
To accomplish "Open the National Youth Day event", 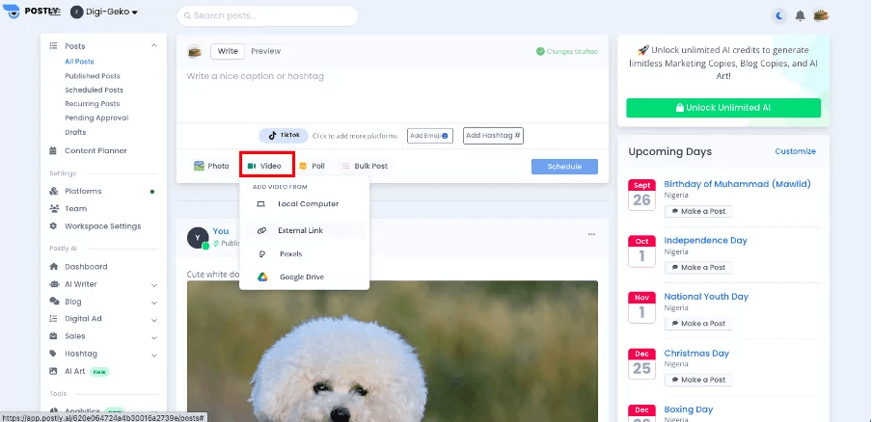I will tap(706, 297).
